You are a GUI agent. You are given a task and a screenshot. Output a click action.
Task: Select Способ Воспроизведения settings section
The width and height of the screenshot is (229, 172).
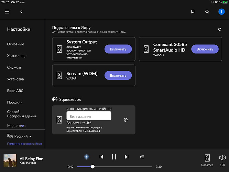tap(22, 114)
